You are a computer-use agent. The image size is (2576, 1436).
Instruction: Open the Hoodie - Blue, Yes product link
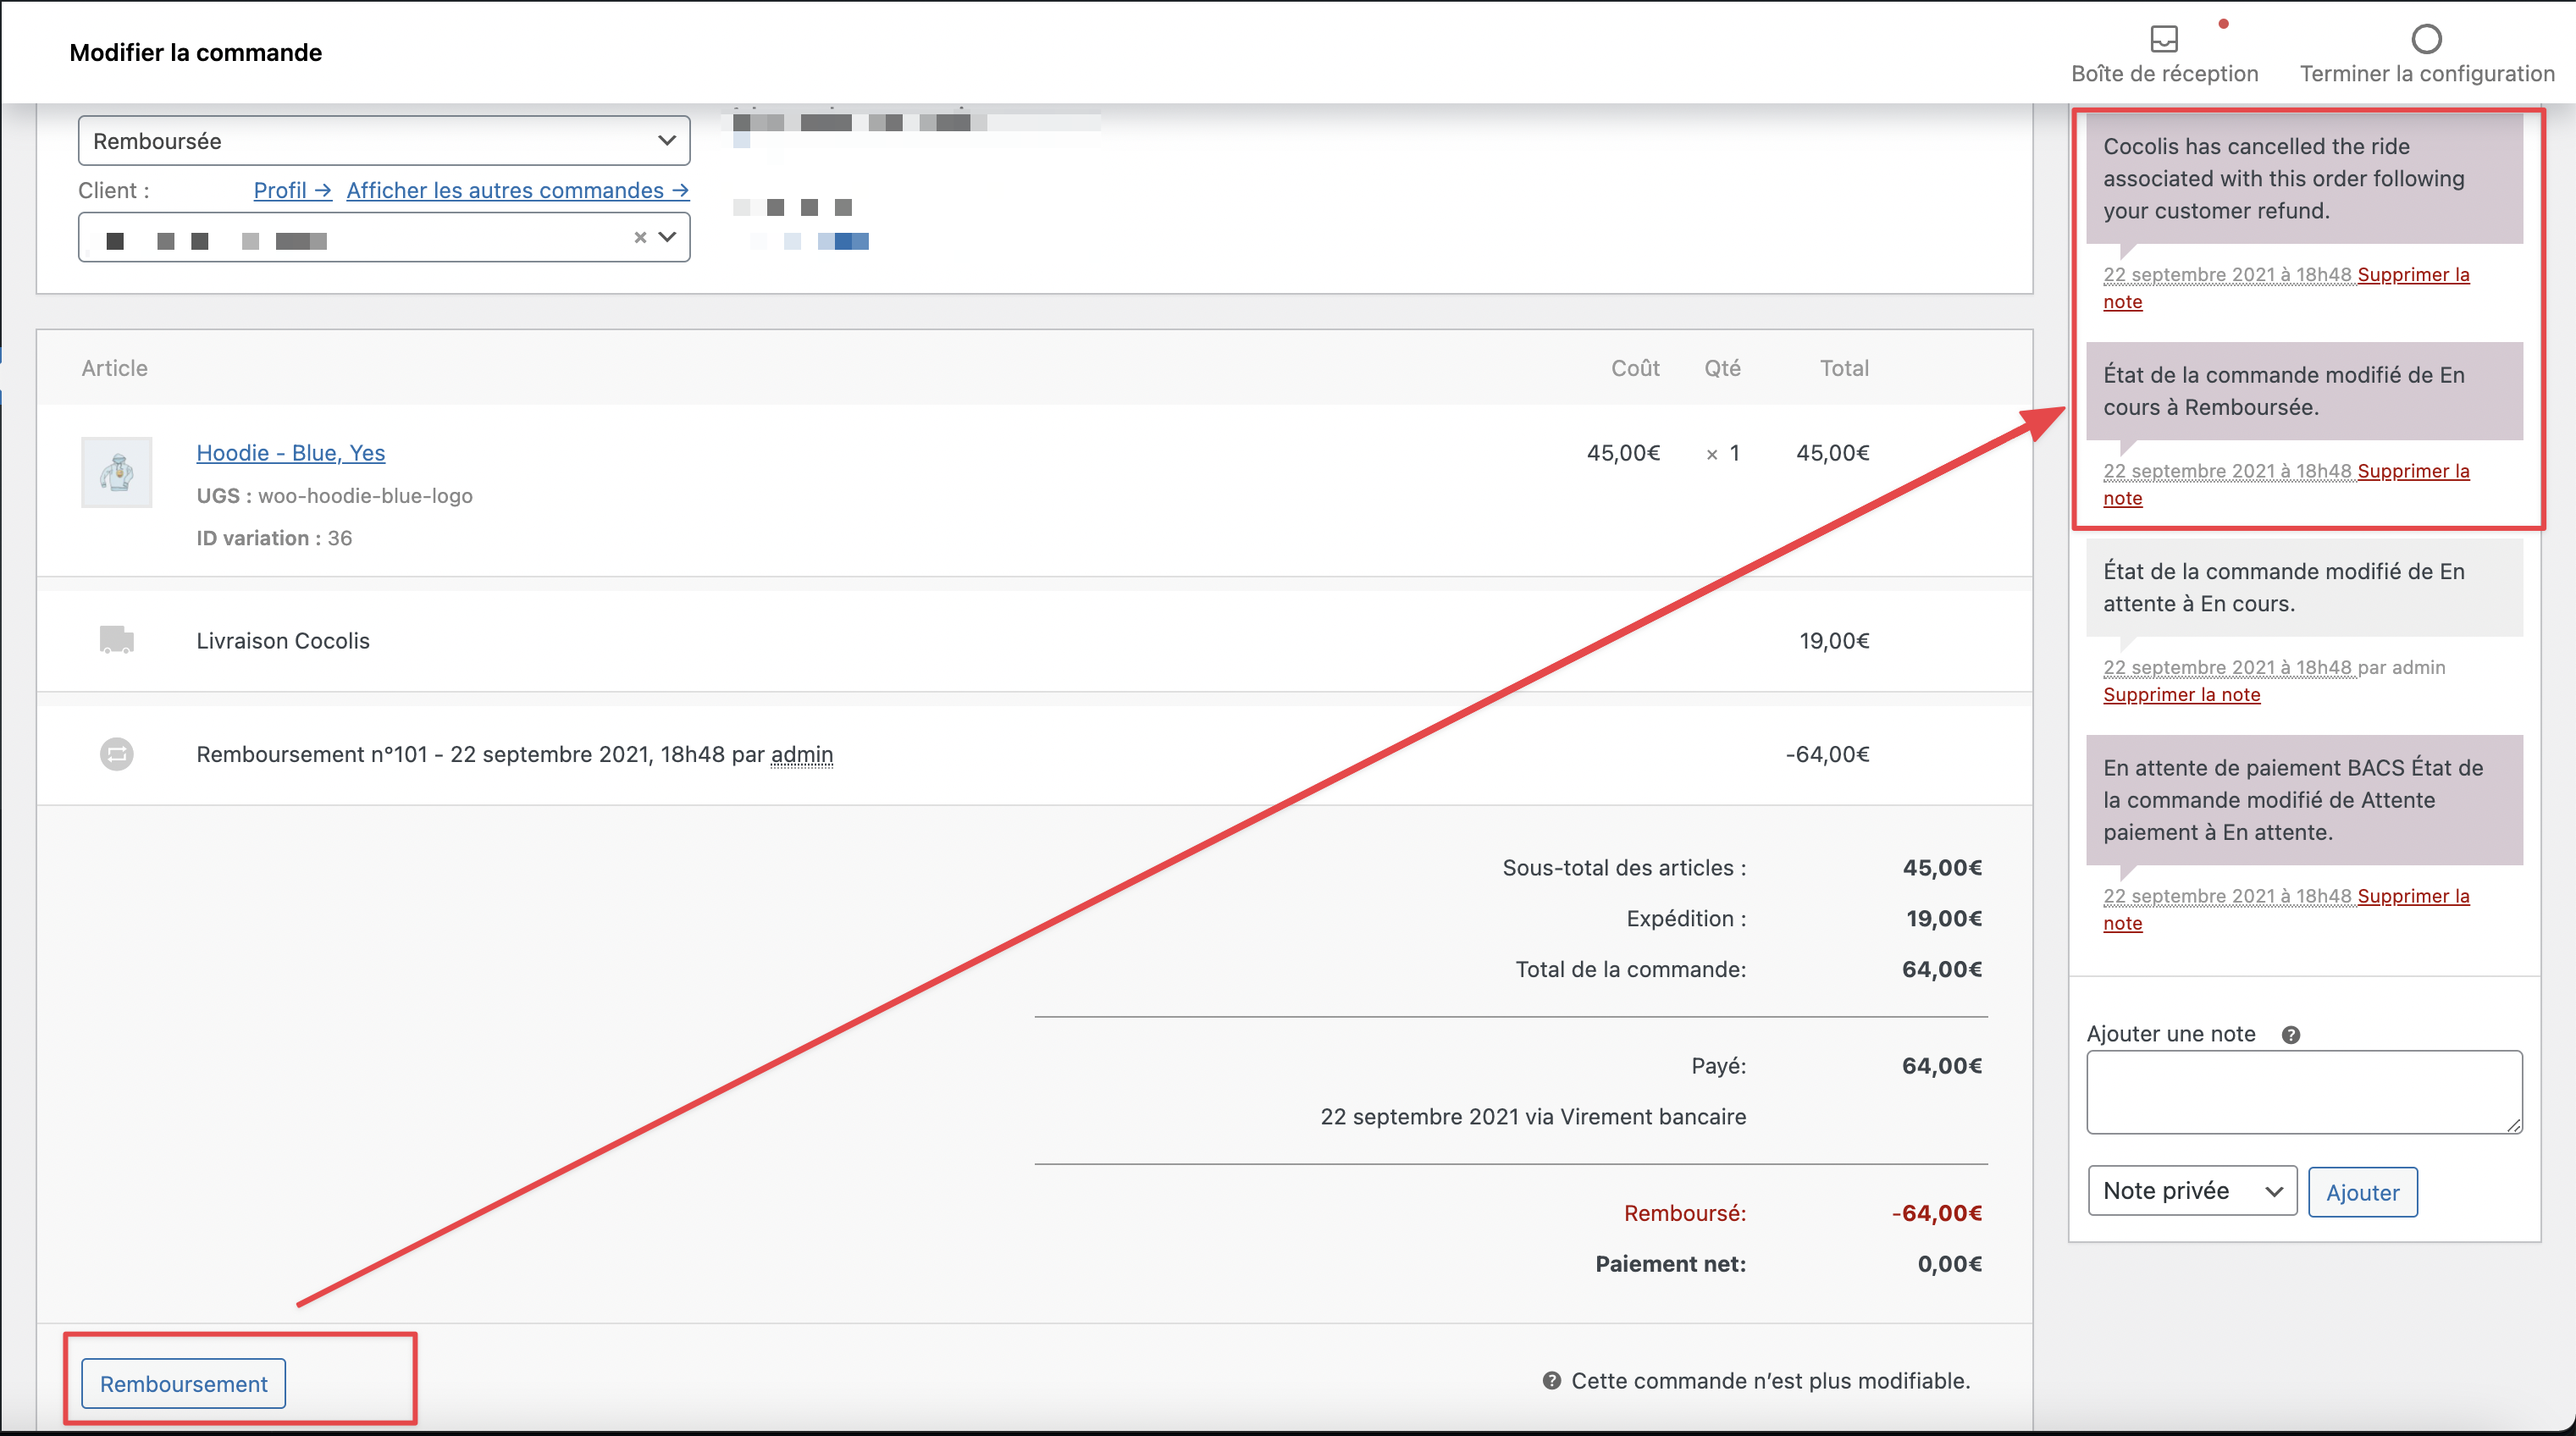[290, 453]
